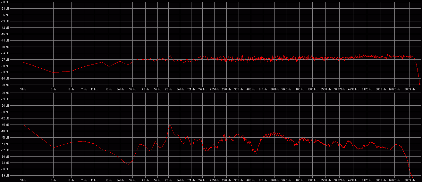
Task: Pick the 121 Hz label under the lower graph
Action: coord(191,180)
